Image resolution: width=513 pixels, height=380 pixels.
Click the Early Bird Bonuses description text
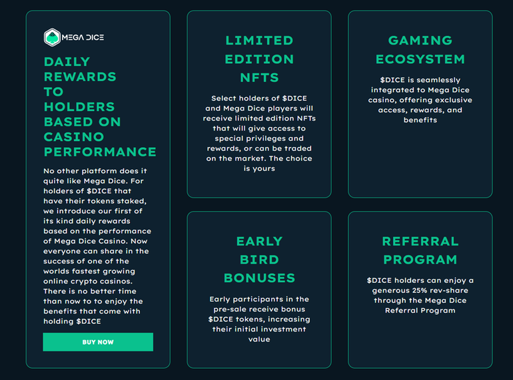[259, 319]
